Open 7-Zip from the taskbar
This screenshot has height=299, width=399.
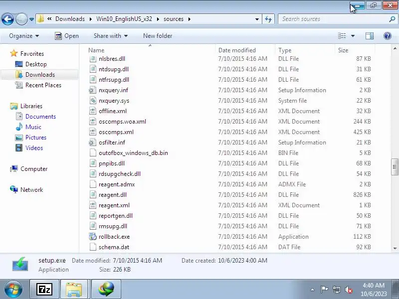(x=44, y=289)
